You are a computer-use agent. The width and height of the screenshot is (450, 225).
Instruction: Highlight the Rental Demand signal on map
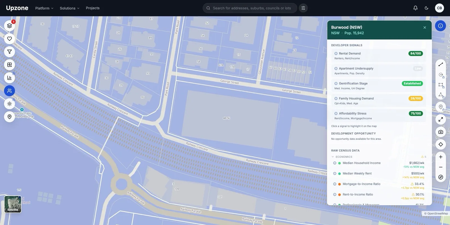click(x=379, y=56)
